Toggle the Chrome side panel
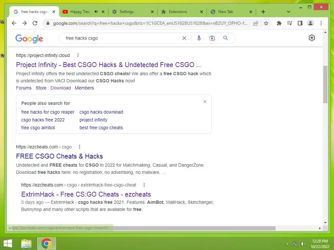The image size is (334, 250). tap(300, 23)
